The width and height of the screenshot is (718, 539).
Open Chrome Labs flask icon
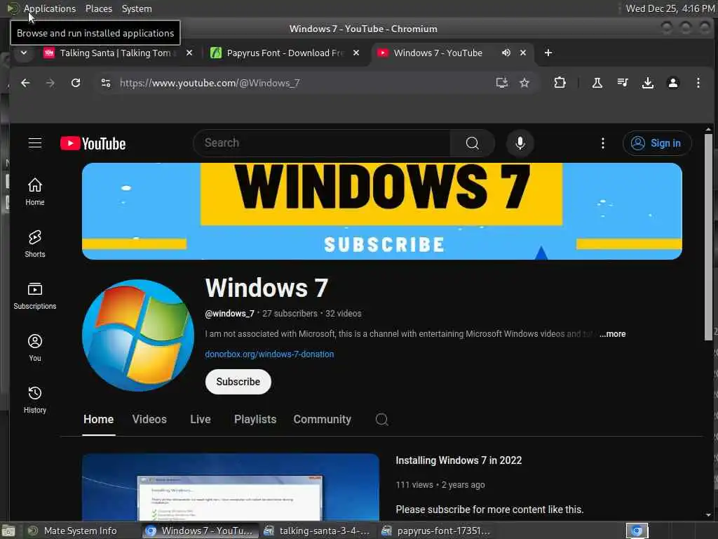tap(597, 83)
